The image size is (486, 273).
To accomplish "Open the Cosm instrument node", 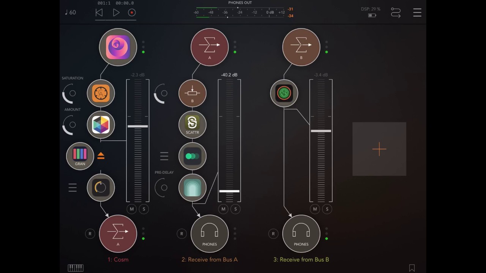I will [x=118, y=47].
